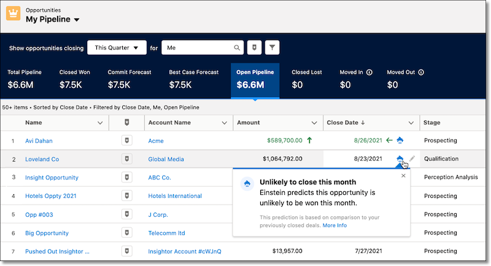Screen dimensions: 491x266
Task: Toggle the activity button next to the search field
Action: pyautogui.click(x=254, y=47)
